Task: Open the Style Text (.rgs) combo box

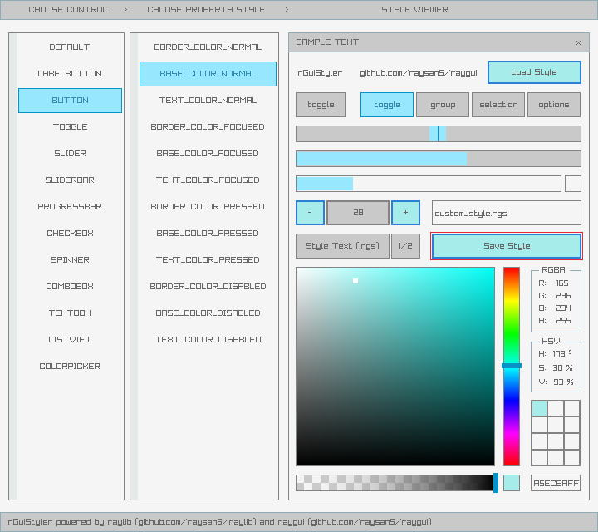Action: click(342, 246)
